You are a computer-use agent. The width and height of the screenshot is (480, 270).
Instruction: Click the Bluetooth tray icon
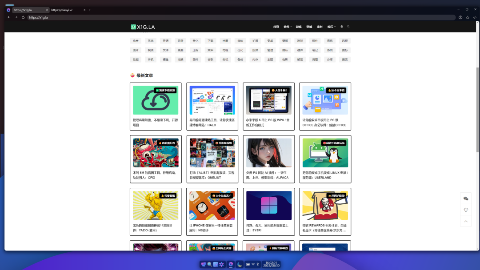coord(258,265)
